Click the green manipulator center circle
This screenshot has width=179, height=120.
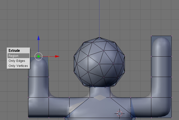click(x=39, y=56)
